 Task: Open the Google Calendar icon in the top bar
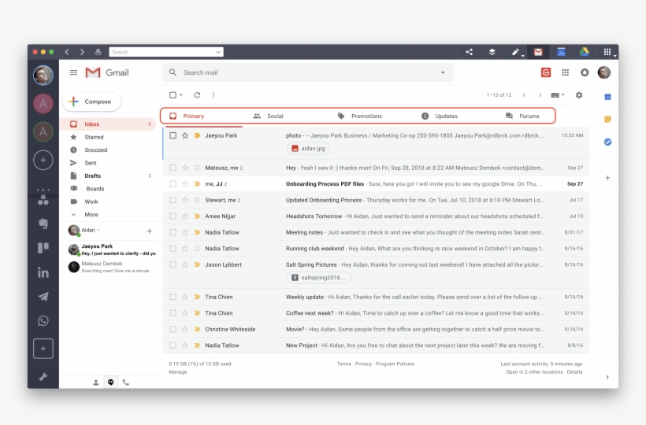pos(561,52)
